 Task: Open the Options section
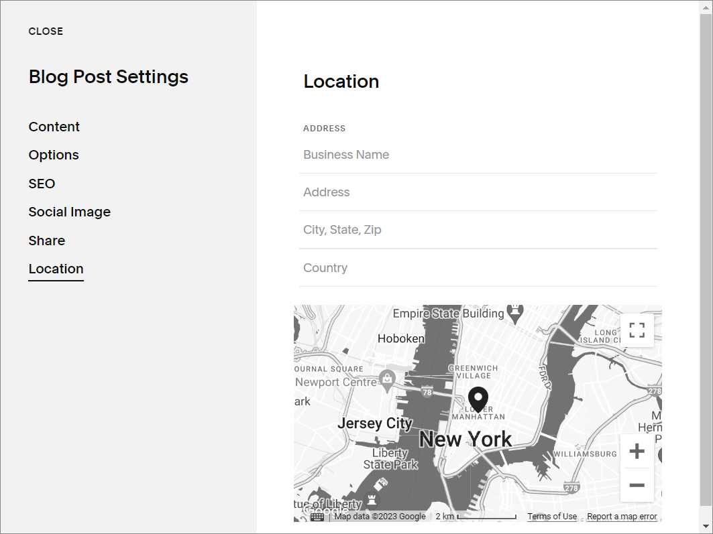pos(54,155)
